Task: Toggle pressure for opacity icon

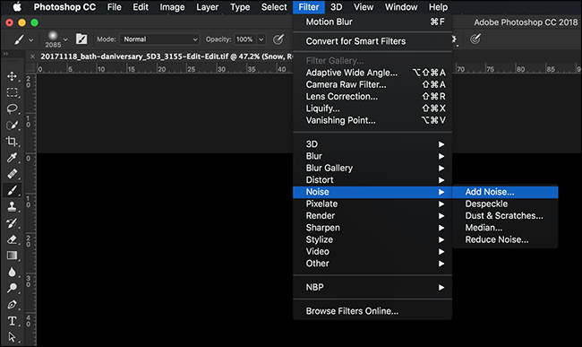Action: click(x=278, y=39)
